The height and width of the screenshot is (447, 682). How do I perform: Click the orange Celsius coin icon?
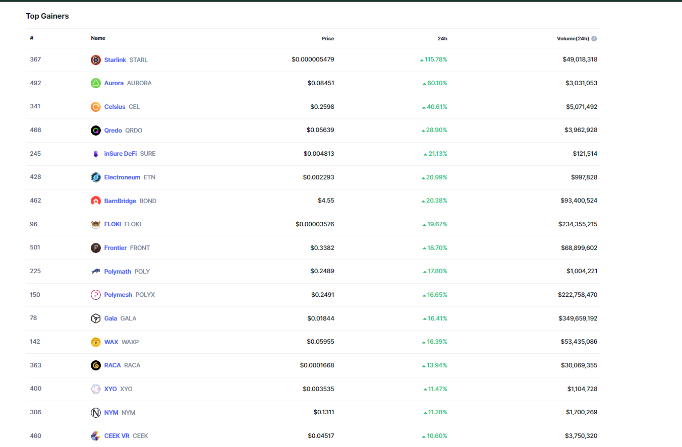click(x=96, y=107)
